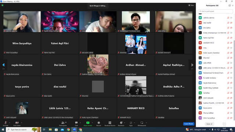Viewport: 235px width, 132px height.
Task: Toggle Khurotul's video icon in list
Action: tap(231, 58)
